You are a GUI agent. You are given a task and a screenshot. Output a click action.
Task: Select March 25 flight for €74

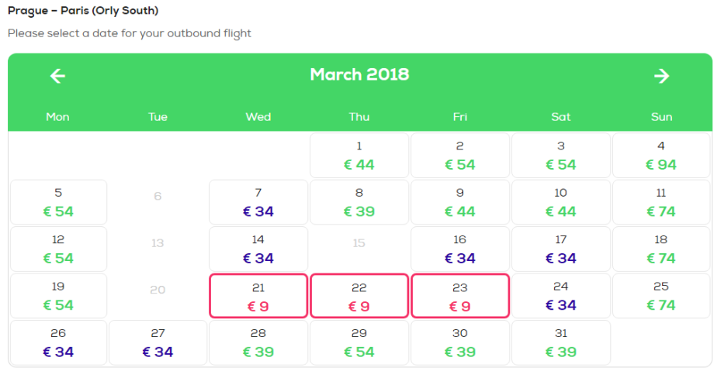tap(661, 296)
